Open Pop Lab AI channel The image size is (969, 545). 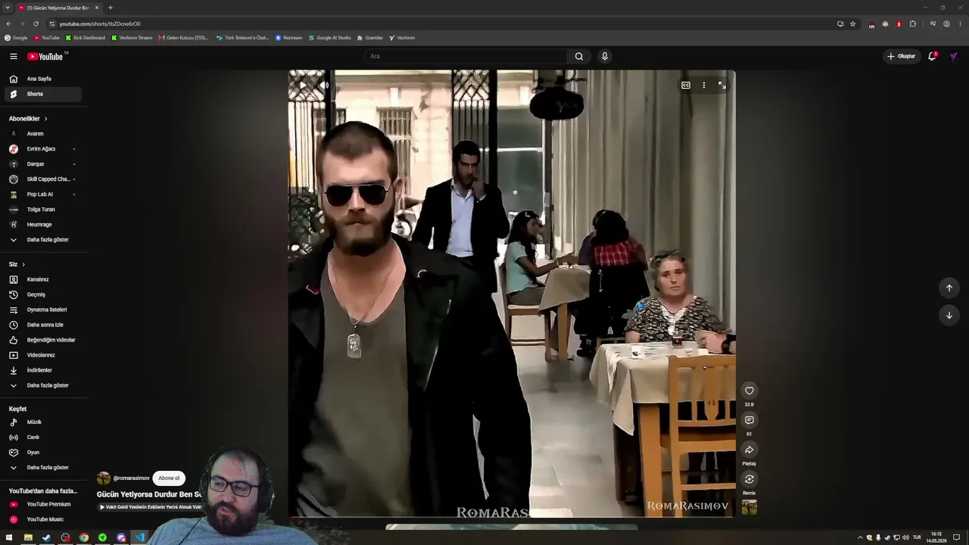(42, 195)
